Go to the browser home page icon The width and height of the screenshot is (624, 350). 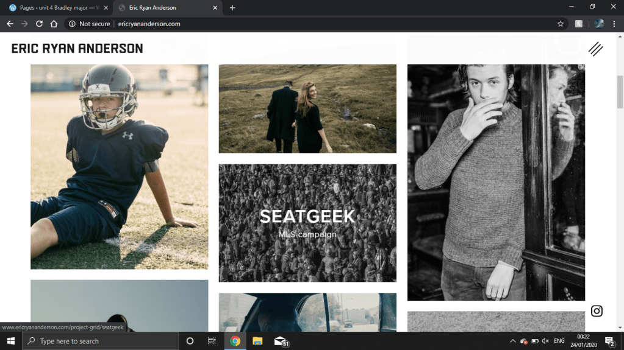54,24
